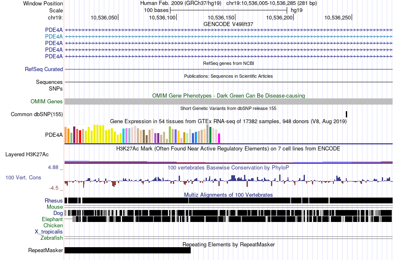
Task: Click the Window Position label
Action: (x=43, y=3)
